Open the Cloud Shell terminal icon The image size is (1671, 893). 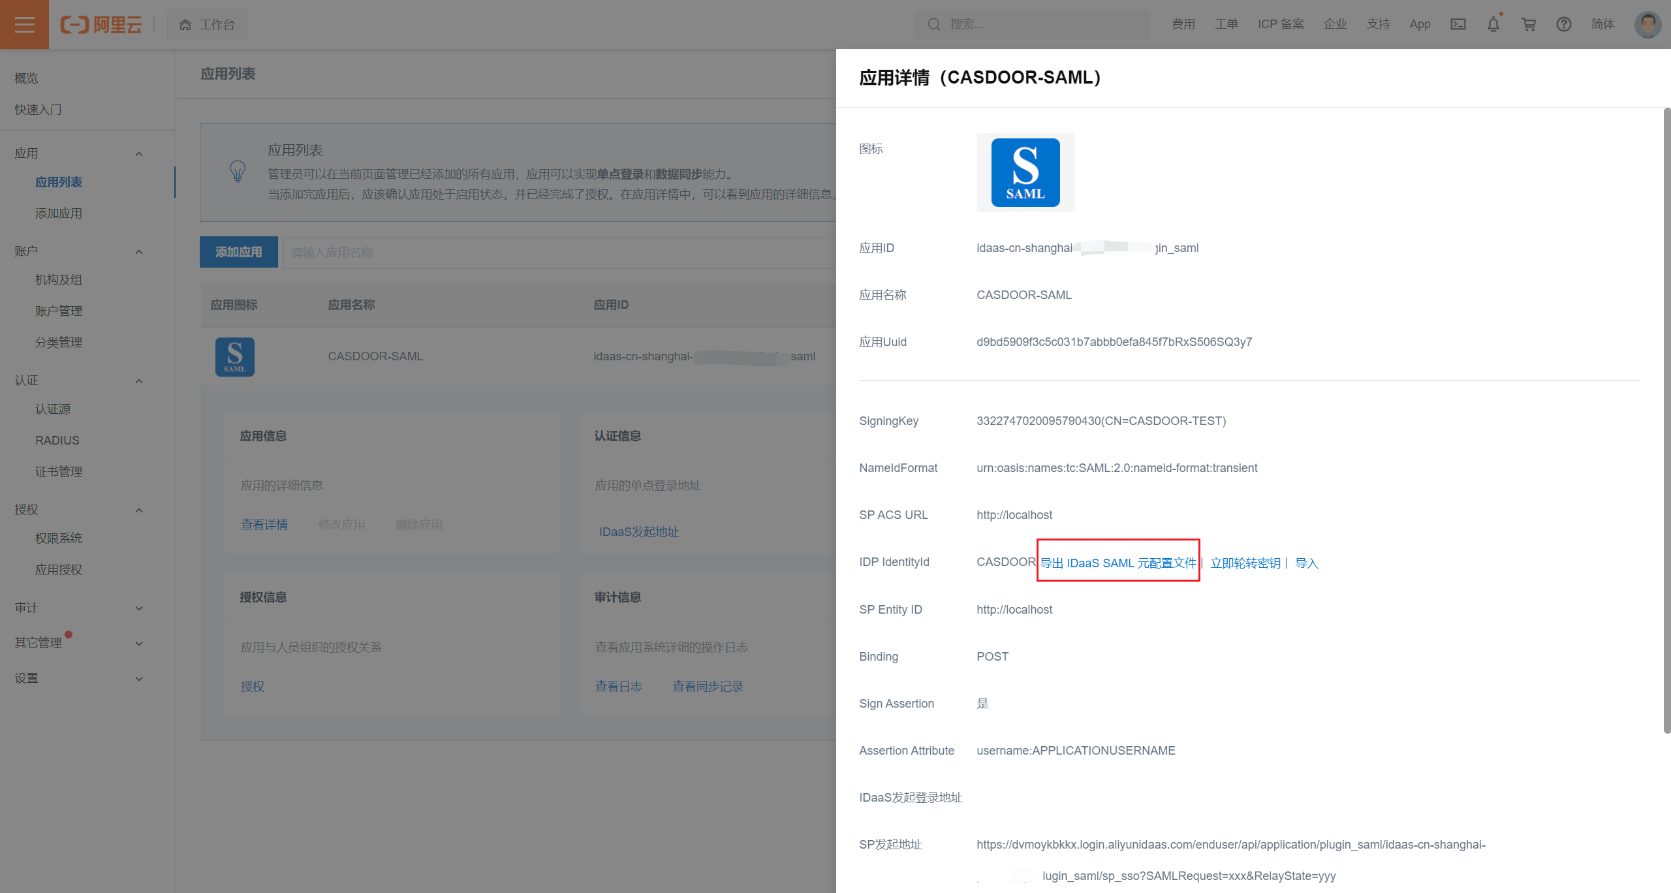coord(1458,24)
